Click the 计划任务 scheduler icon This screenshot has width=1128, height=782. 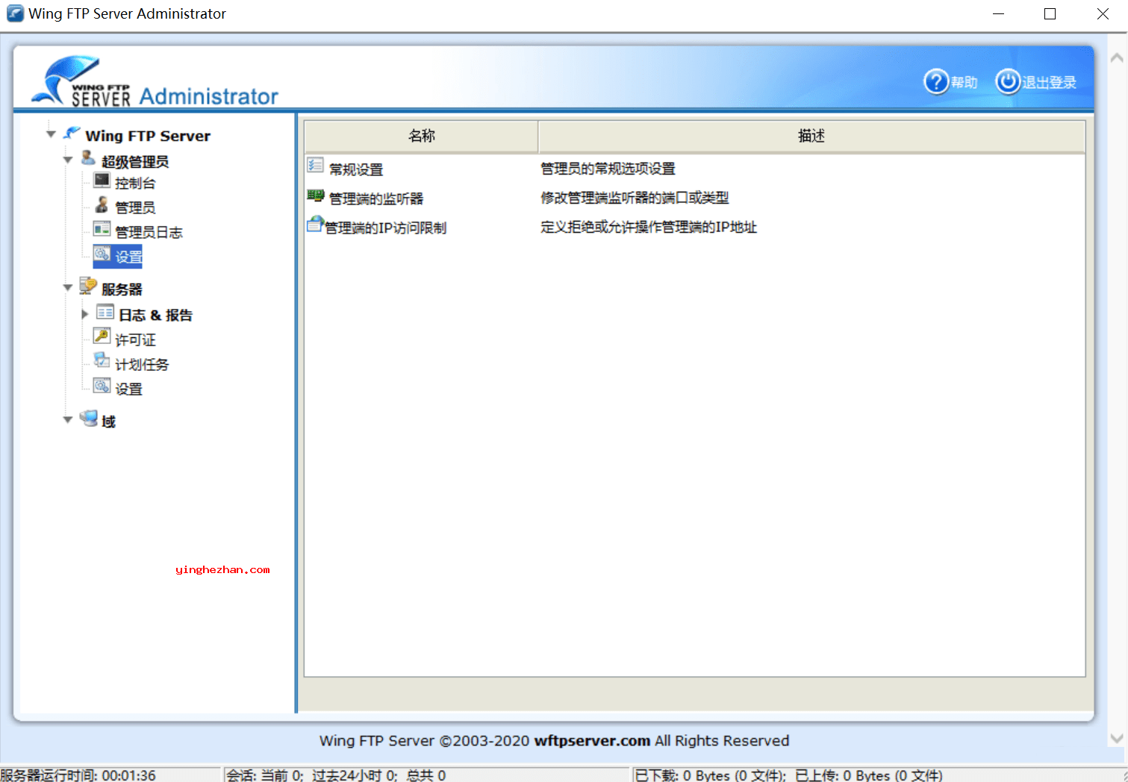tap(102, 361)
